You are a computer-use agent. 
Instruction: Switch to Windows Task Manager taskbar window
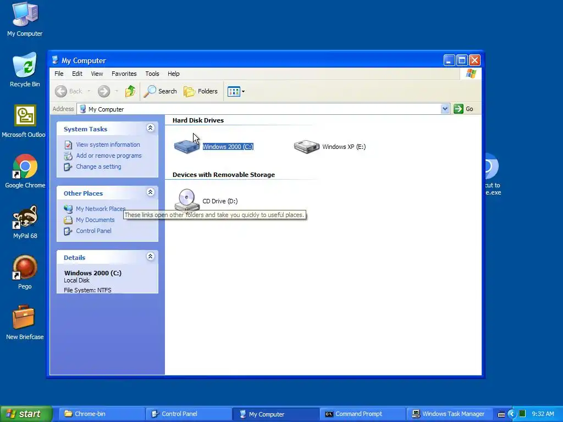coord(449,414)
